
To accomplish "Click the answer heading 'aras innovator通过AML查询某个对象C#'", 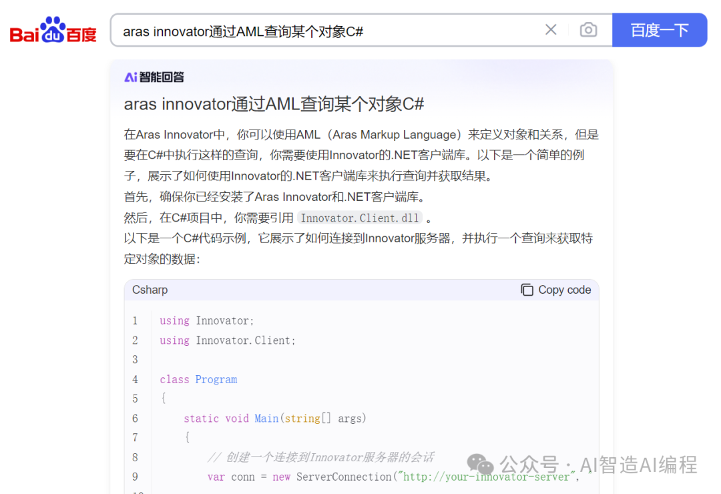I will pos(274,104).
